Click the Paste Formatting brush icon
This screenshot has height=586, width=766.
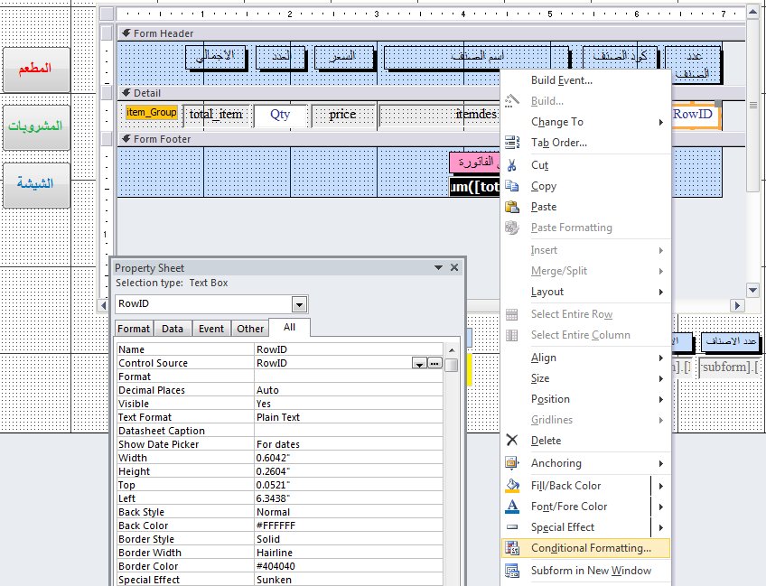pyautogui.click(x=511, y=228)
